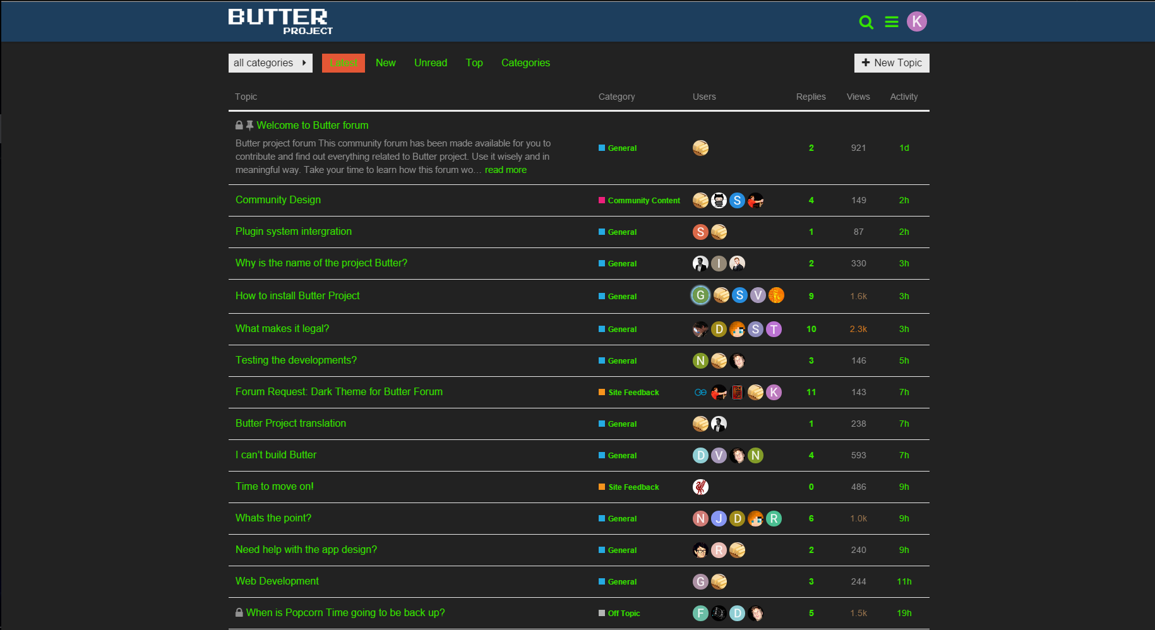The width and height of the screenshot is (1155, 630).
Task: Open the What makes it legal? topic
Action: [282, 328]
